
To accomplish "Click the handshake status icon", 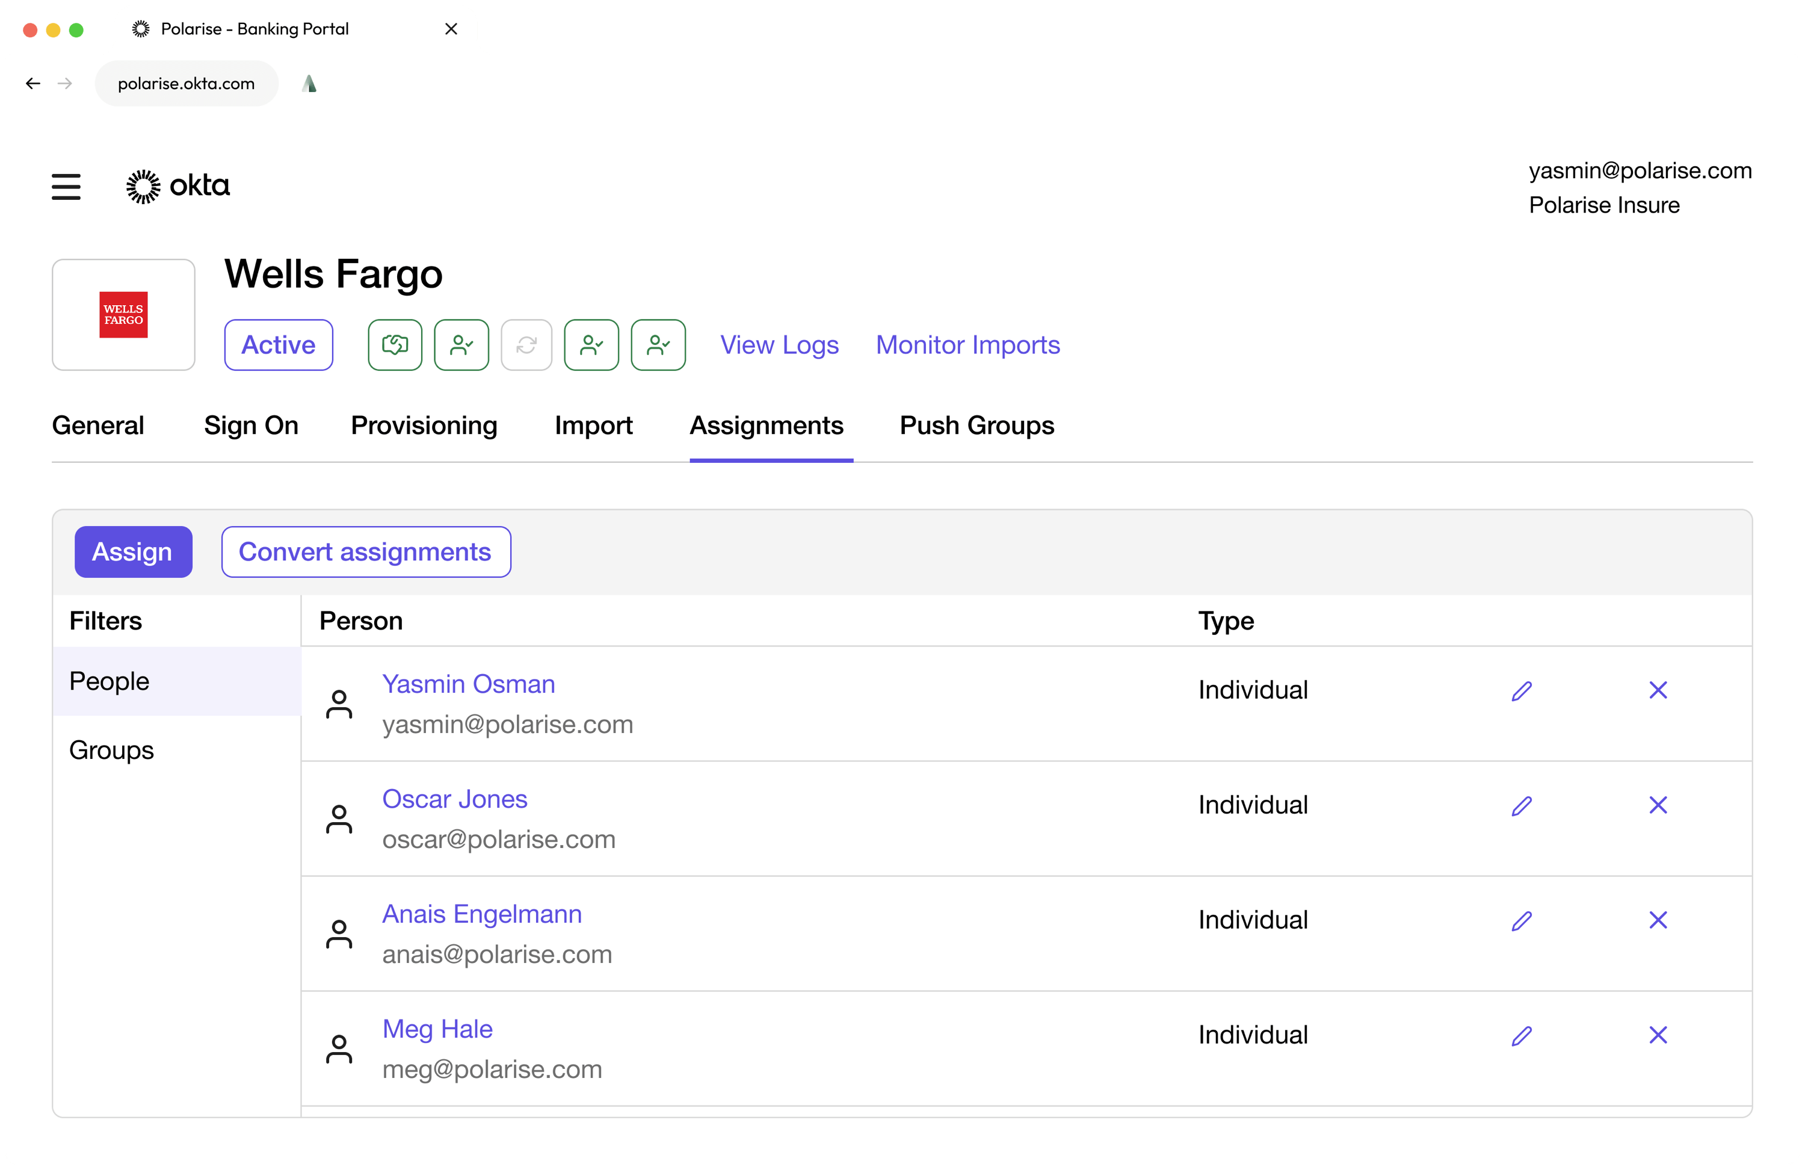I will coord(394,345).
